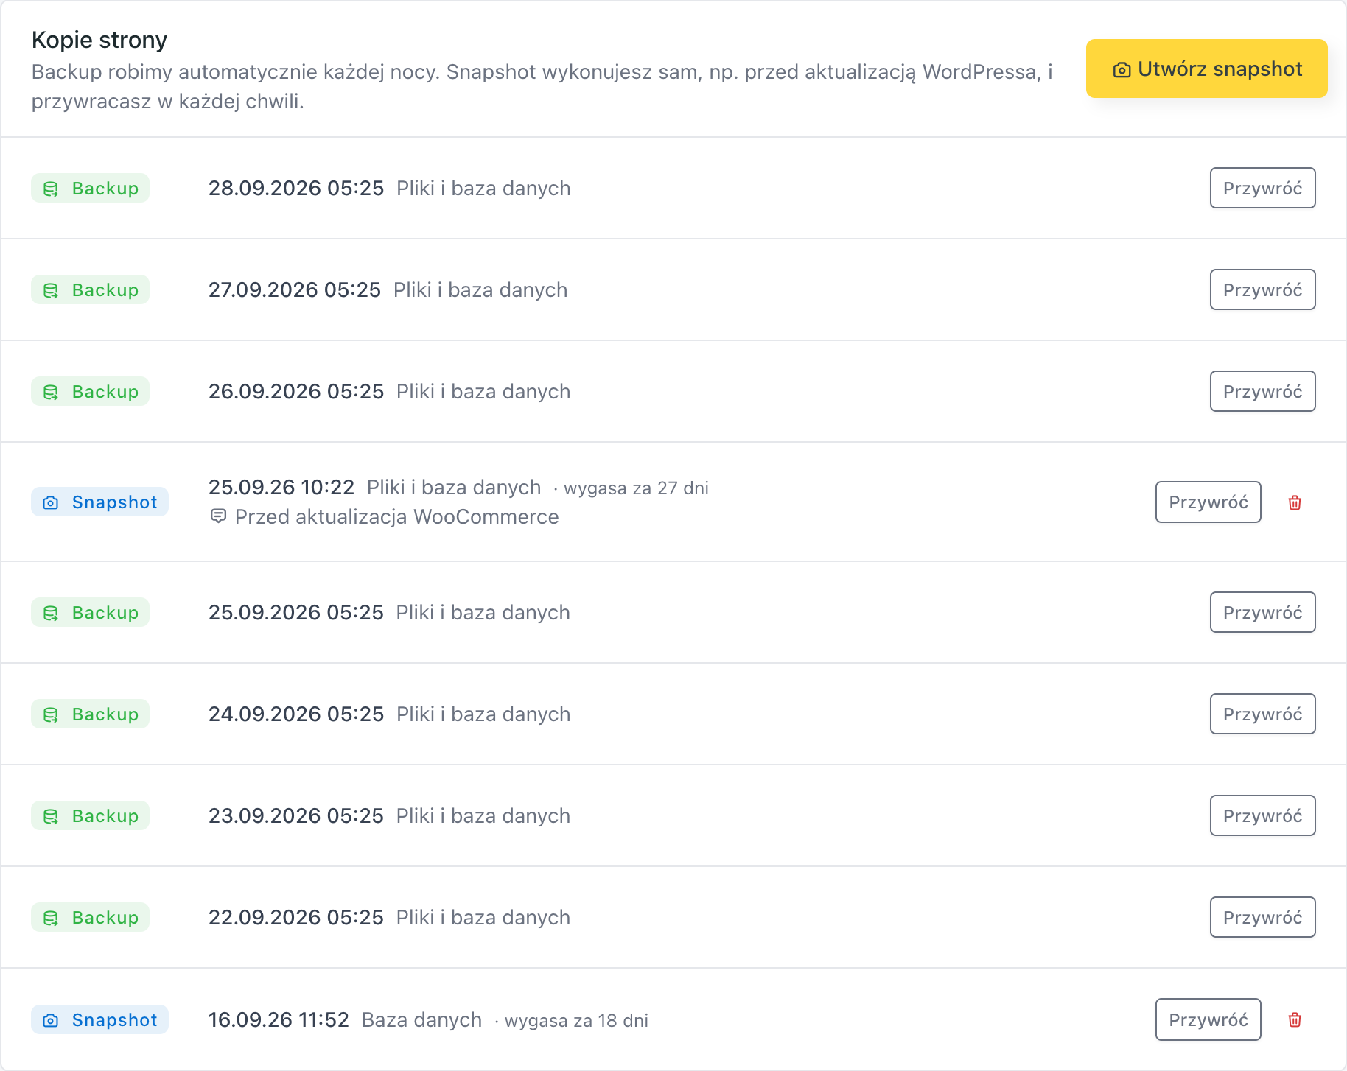Click the Backup badge for 22.09.2026
The height and width of the screenshot is (1071, 1347).
click(90, 917)
